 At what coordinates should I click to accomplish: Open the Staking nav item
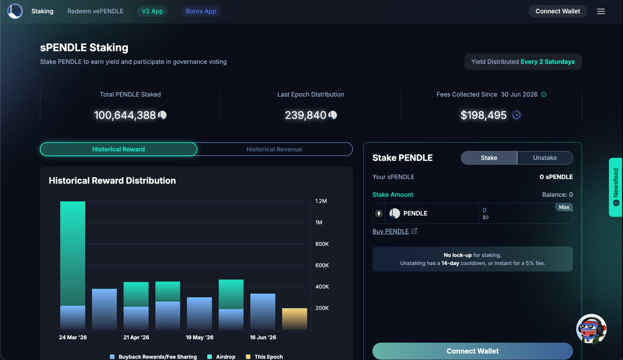(42, 11)
